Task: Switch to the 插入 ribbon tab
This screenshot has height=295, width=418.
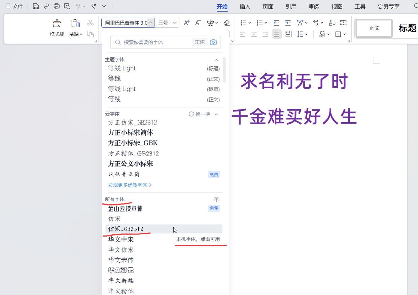Action: (x=245, y=6)
